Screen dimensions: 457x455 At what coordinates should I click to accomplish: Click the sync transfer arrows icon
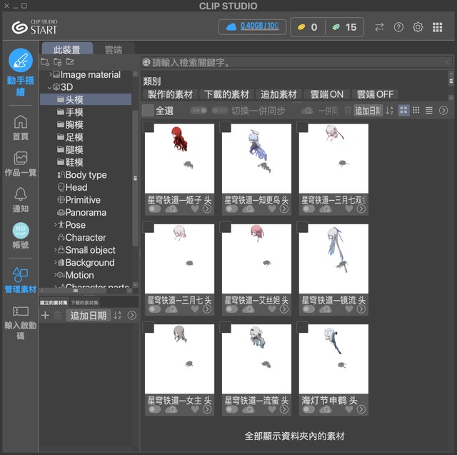(x=379, y=27)
